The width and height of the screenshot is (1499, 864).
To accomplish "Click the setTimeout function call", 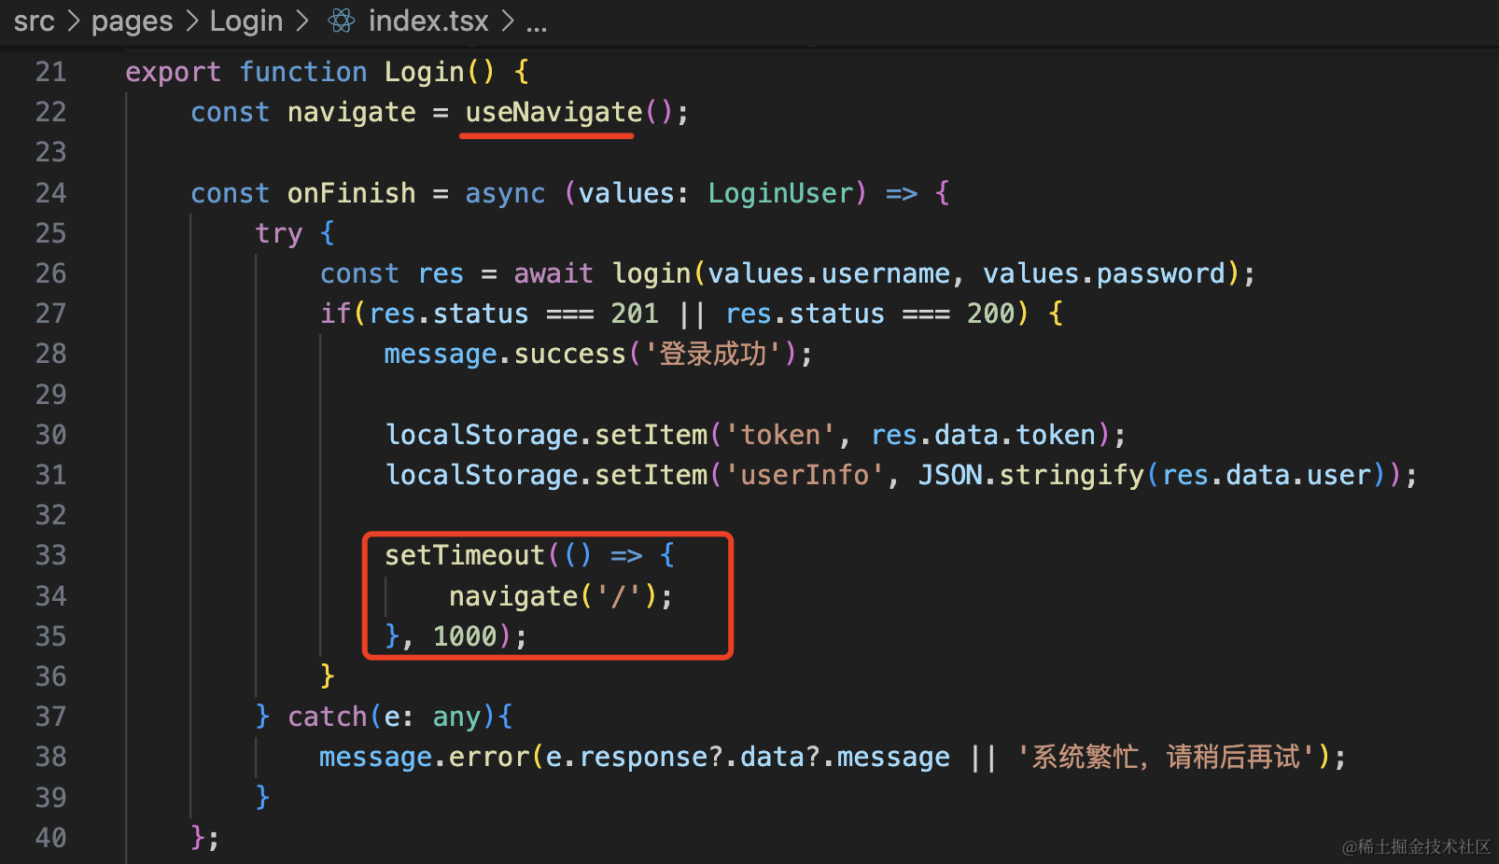I will point(464,555).
